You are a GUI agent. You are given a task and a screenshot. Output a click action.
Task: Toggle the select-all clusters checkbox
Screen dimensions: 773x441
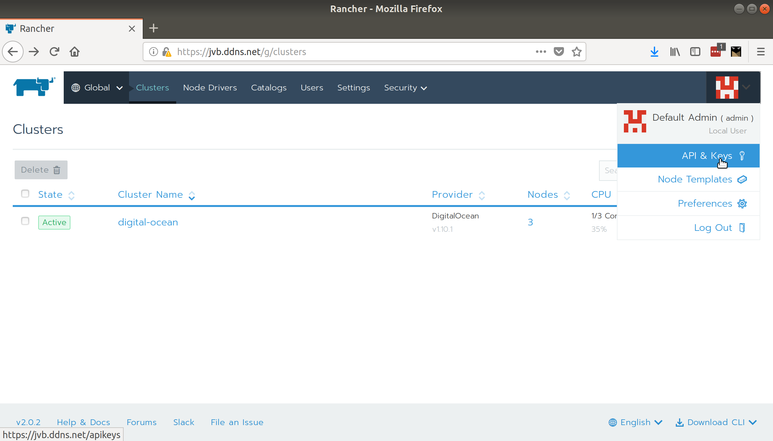click(25, 194)
